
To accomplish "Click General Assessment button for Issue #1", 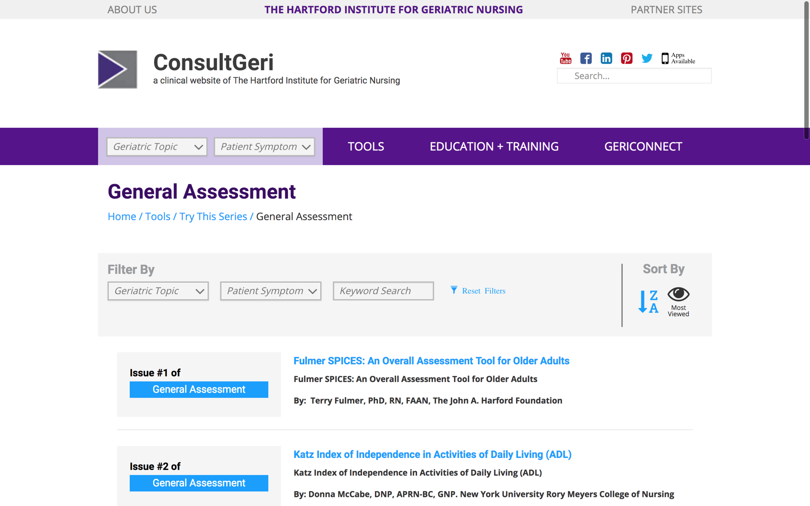I will 199,389.
